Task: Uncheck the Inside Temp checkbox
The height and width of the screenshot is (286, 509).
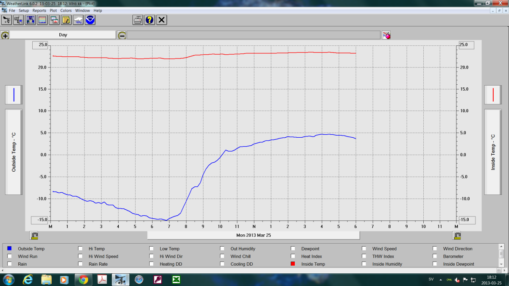Action: [293, 264]
